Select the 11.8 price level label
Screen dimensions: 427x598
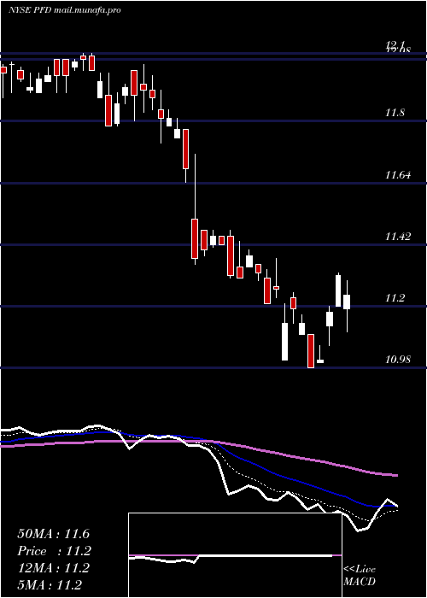click(x=395, y=113)
